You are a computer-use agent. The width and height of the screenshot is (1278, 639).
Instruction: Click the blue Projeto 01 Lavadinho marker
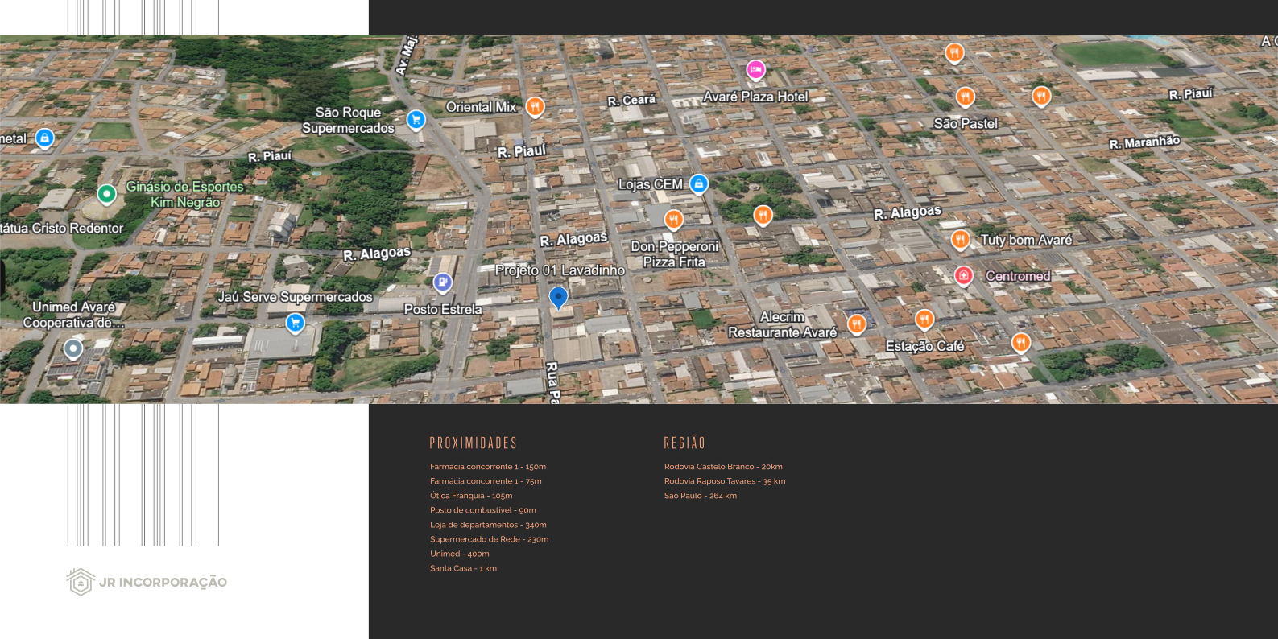(558, 299)
